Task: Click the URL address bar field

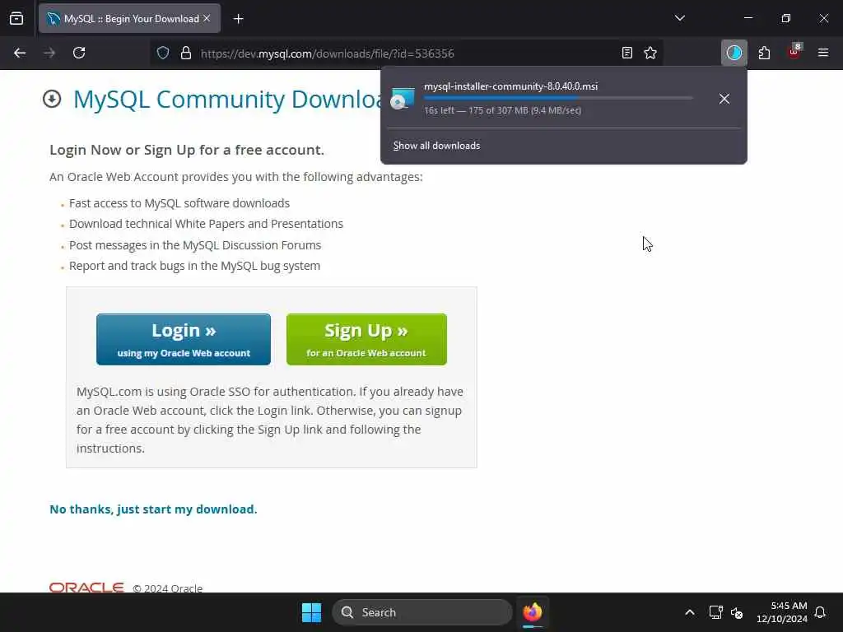Action: tap(406, 53)
